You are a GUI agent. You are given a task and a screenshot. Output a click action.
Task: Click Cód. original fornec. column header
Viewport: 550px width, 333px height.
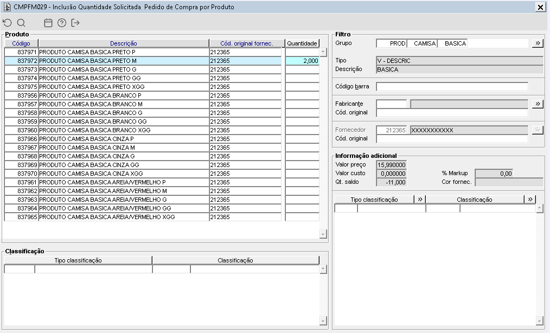coord(247,43)
